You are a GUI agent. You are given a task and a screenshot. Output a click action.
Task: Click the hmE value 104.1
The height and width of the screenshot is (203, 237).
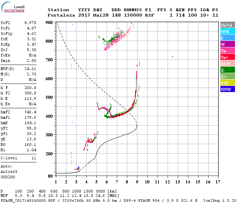tap(30, 123)
